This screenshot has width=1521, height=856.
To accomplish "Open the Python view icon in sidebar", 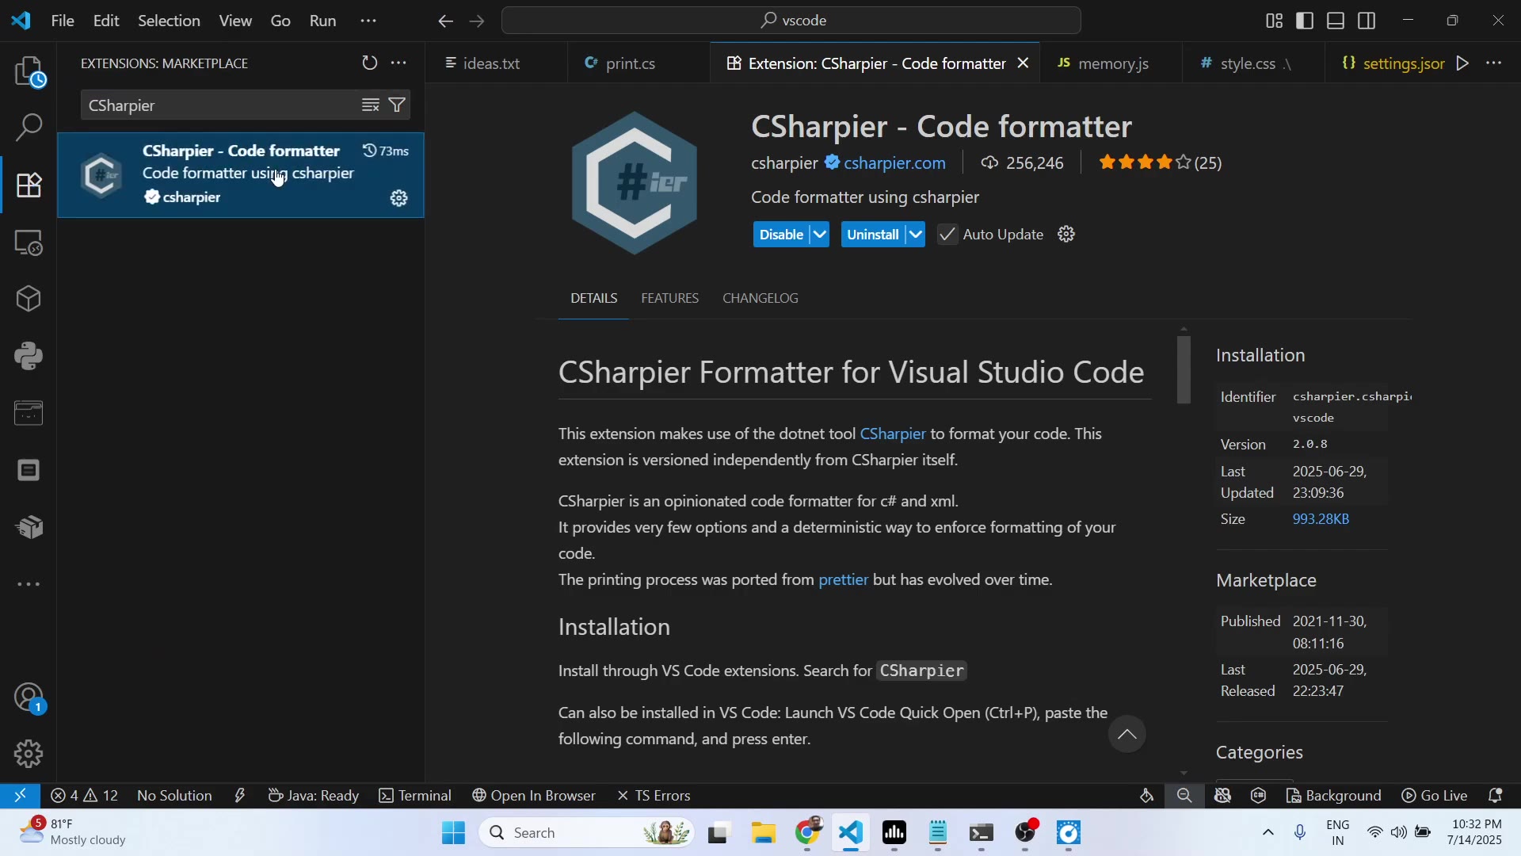I will coord(29,357).
